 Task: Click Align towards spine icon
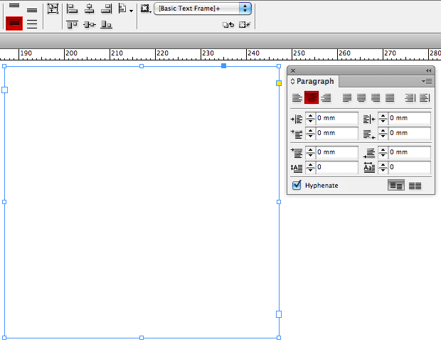410,98
